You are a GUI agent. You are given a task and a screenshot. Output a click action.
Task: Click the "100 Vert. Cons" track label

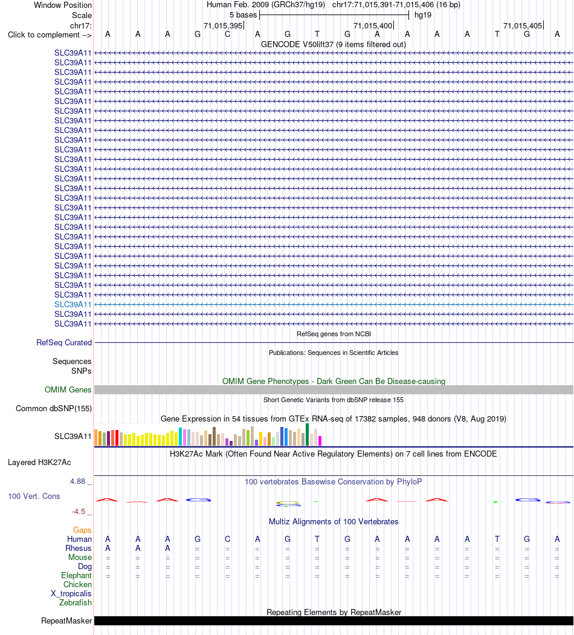(34, 496)
